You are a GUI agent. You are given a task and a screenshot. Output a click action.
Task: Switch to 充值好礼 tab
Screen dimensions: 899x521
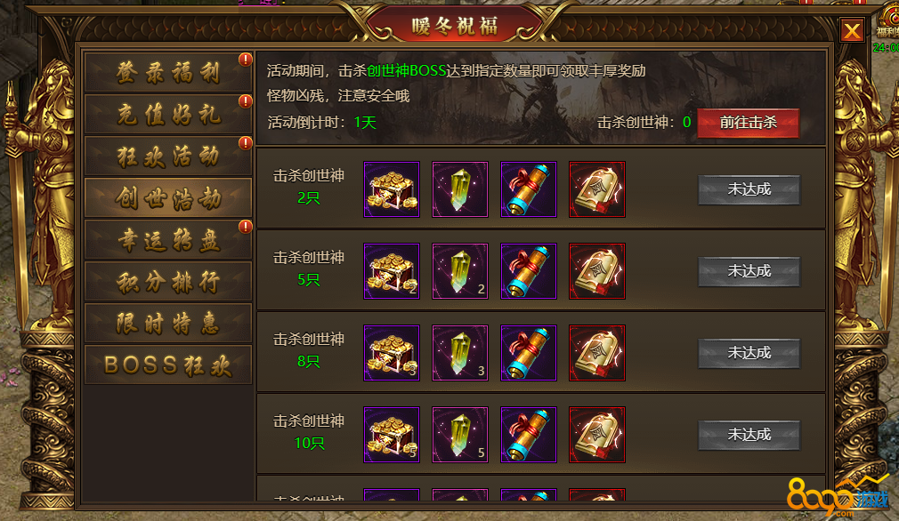pos(168,115)
